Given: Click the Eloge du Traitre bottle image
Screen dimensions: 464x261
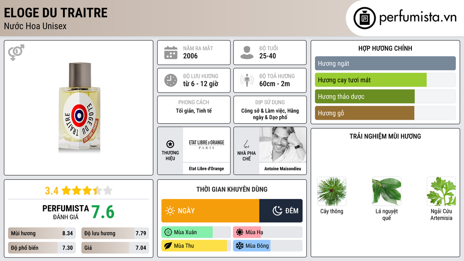Looking at the screenshot, I should pyautogui.click(x=79, y=107).
